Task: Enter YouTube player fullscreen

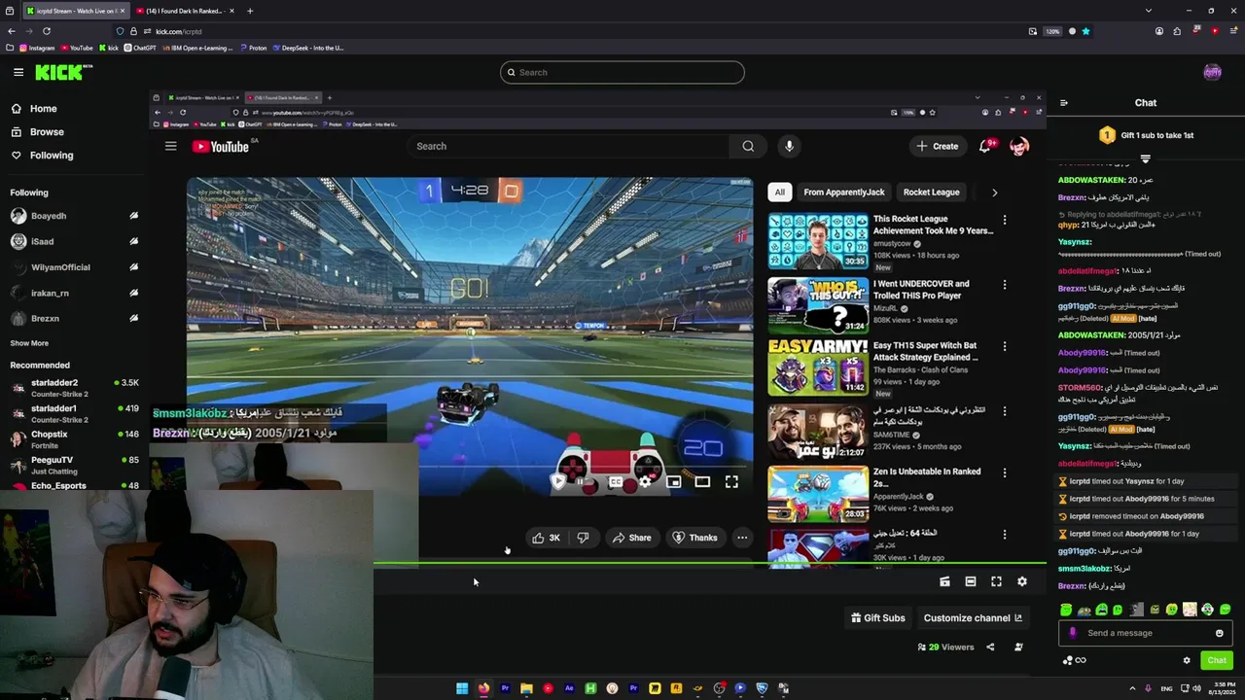Action: click(731, 482)
